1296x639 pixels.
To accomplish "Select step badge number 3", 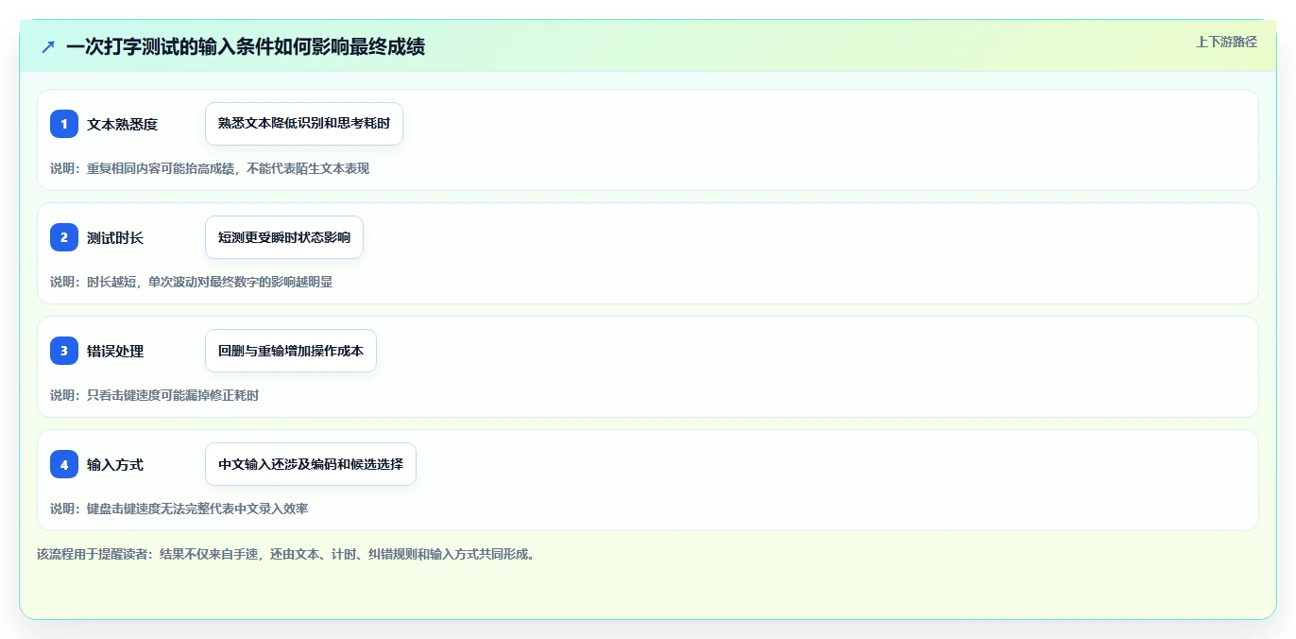I will 64,351.
